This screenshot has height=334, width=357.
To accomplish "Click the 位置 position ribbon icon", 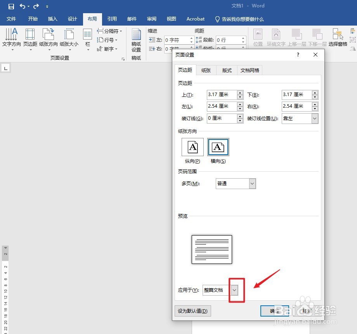I will point(258,38).
